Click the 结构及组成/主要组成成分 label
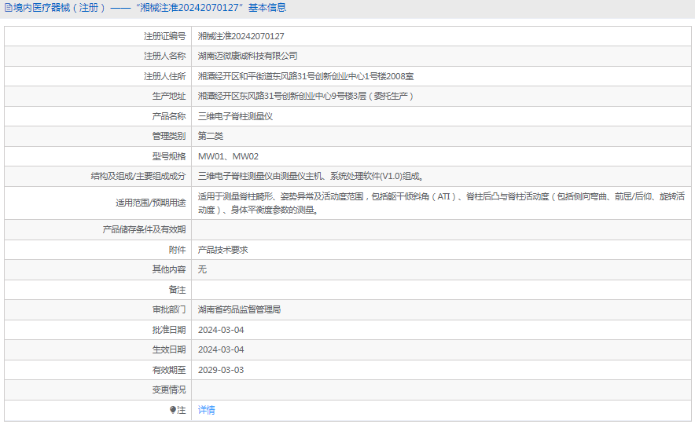Screen dimensions: 695x428 (138, 176)
